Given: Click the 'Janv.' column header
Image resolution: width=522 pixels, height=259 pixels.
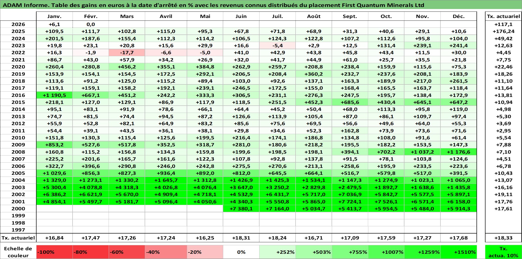Looking at the screenshot, I should (55, 16).
